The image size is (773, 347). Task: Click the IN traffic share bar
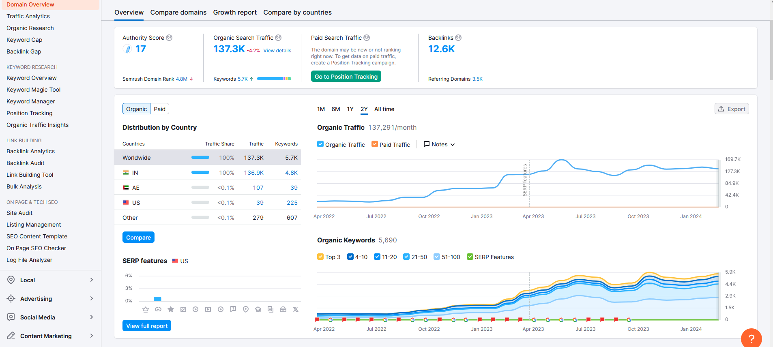pyautogui.click(x=200, y=172)
